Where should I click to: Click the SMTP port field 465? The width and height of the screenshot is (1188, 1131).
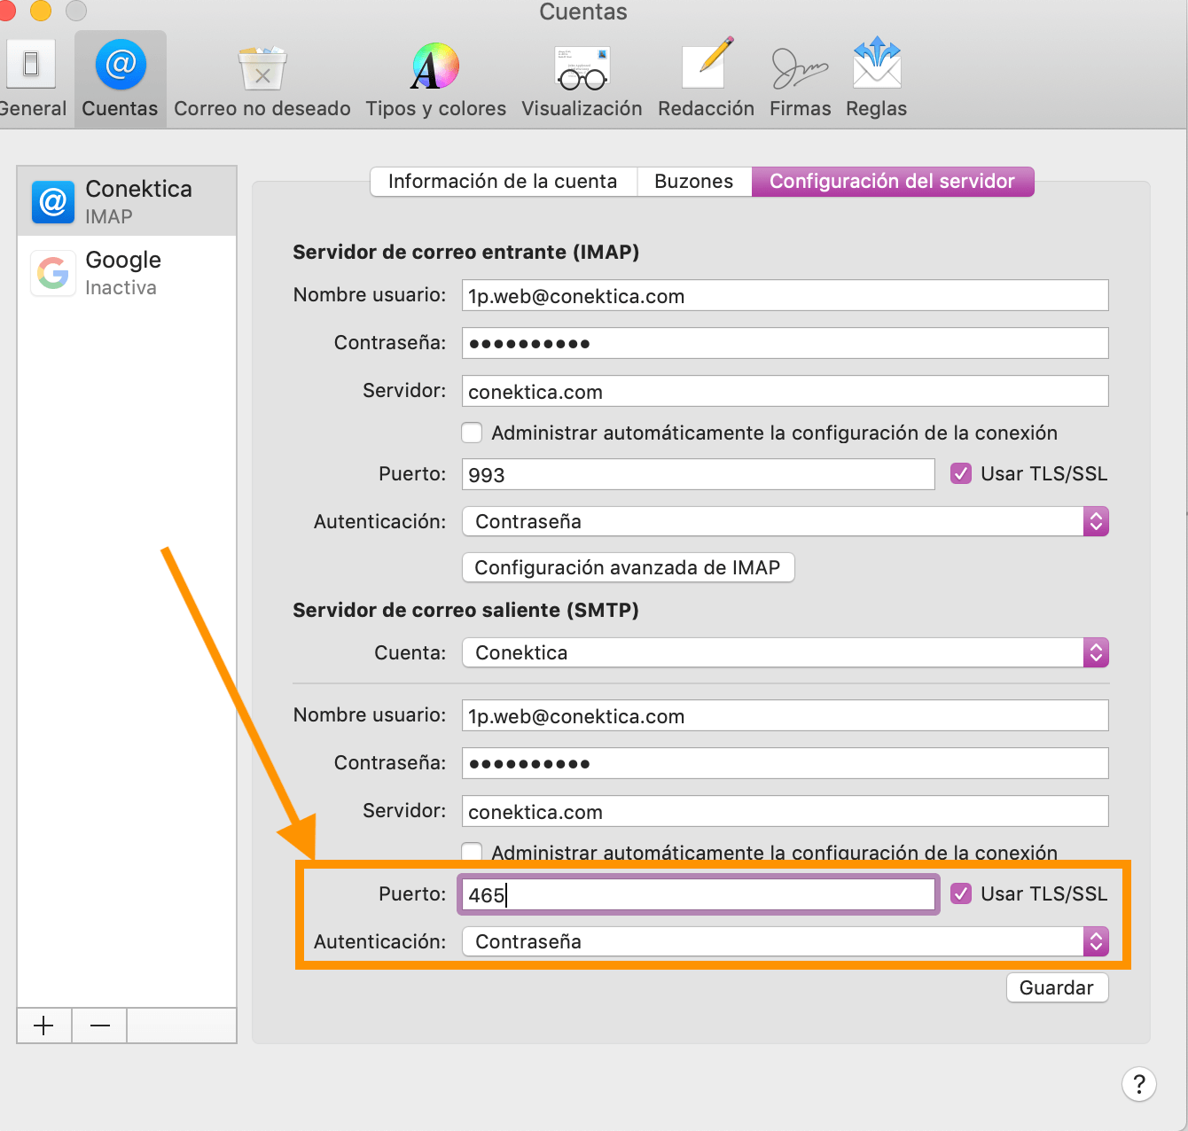coord(698,894)
